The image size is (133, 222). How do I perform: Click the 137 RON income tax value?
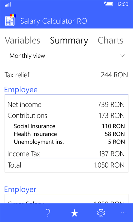112,154
